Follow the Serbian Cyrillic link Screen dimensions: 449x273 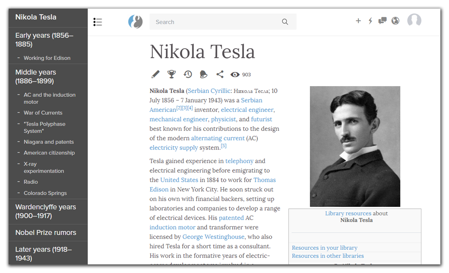point(209,91)
